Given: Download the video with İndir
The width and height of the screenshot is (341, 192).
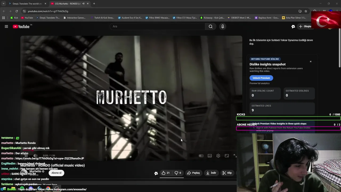Looking at the screenshot, I should pyautogui.click(x=211, y=173).
